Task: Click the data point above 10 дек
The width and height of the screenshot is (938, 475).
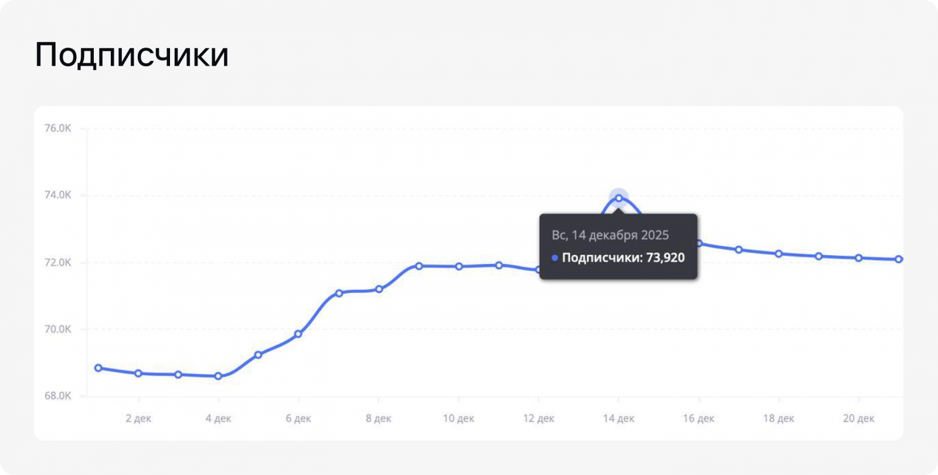Action: click(x=459, y=267)
